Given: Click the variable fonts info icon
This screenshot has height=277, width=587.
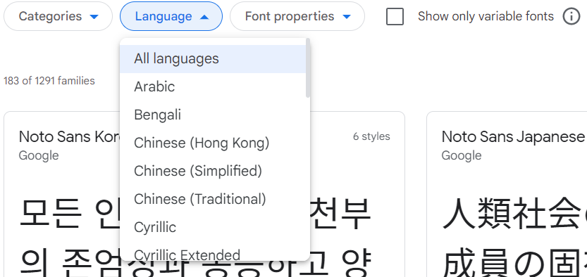Looking at the screenshot, I should point(571,16).
